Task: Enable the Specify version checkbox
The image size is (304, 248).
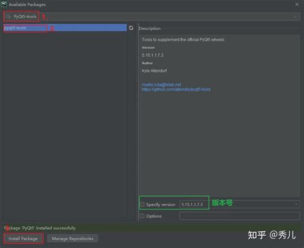Action: tap(142, 204)
